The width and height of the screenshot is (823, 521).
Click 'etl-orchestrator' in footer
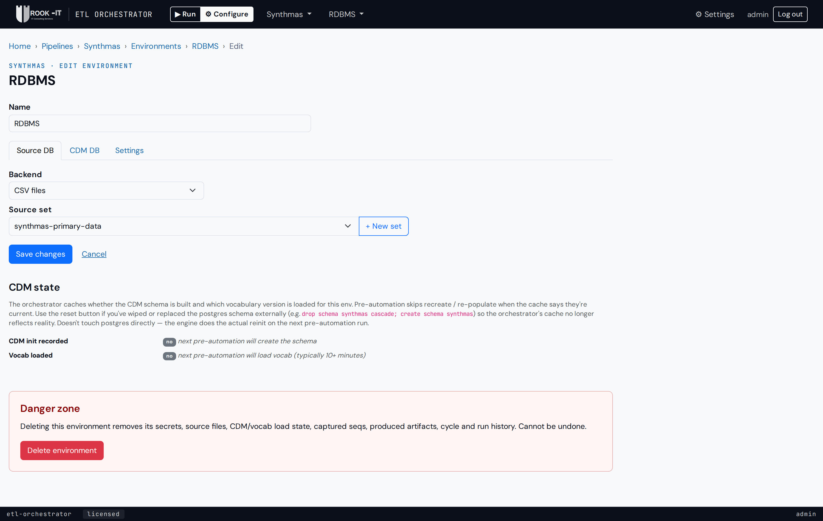[x=39, y=514]
